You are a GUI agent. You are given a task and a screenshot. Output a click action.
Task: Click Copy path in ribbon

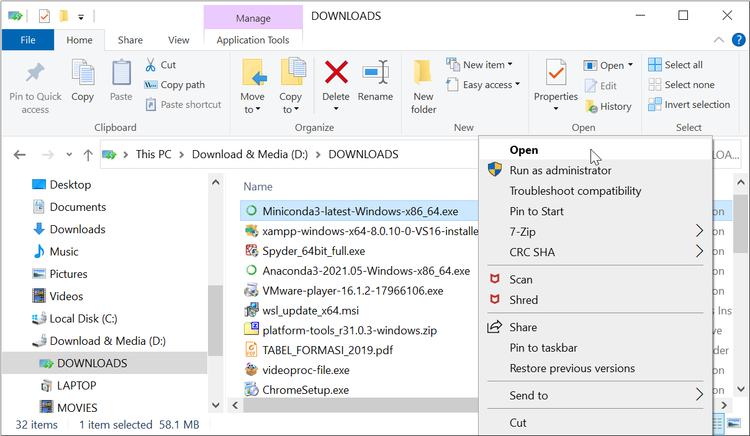click(x=174, y=85)
